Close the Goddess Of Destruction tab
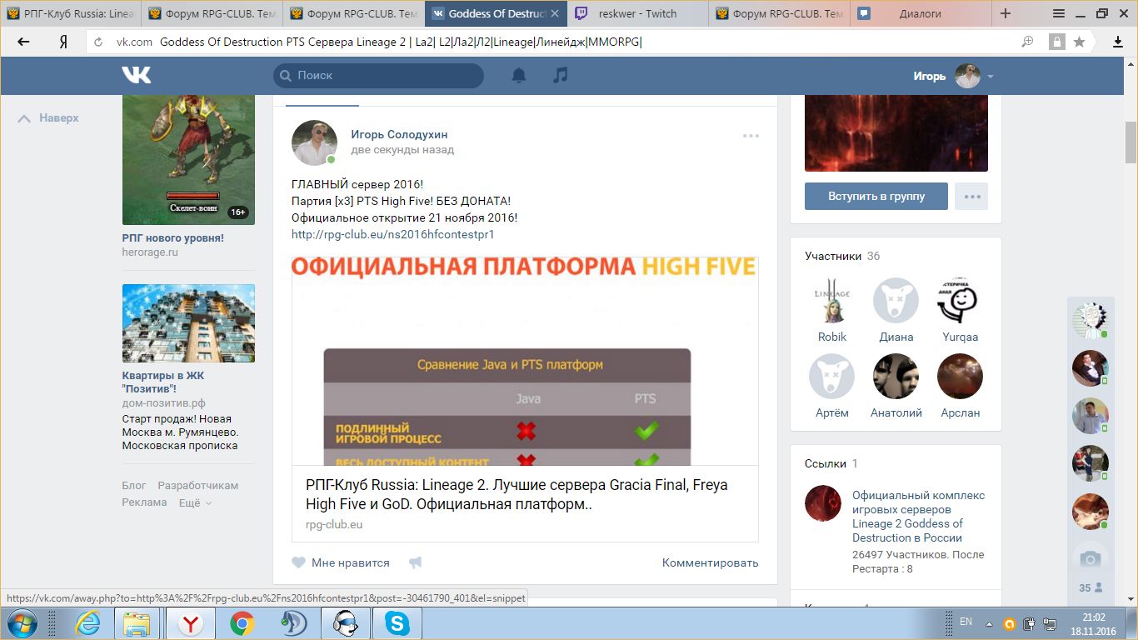Screen dimensions: 1138x640 (555, 13)
